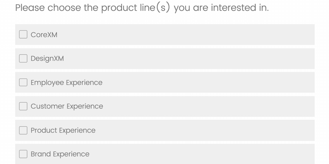Click the DesignXM label text
This screenshot has height=164, width=329.
click(x=47, y=59)
